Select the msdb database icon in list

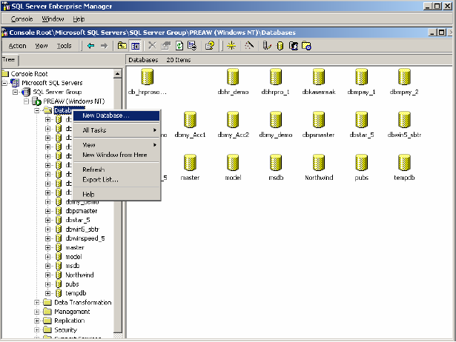276,164
